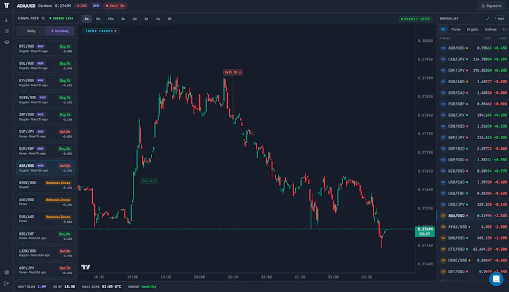The height and width of the screenshot is (292, 509).
Task: Select the 1h timeframe
Action: [123, 19]
